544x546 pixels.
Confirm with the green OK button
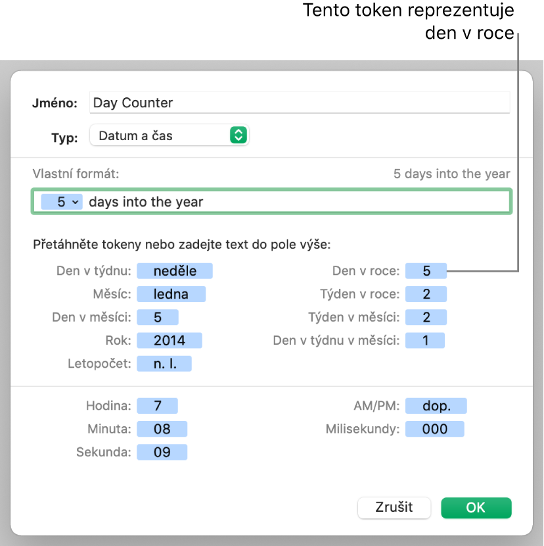pos(476,507)
